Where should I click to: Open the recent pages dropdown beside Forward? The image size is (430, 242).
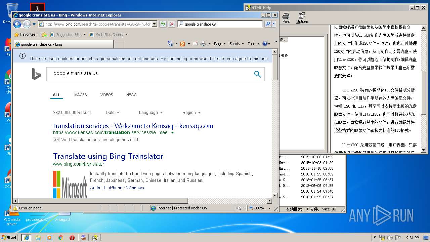pyautogui.click(x=34, y=24)
